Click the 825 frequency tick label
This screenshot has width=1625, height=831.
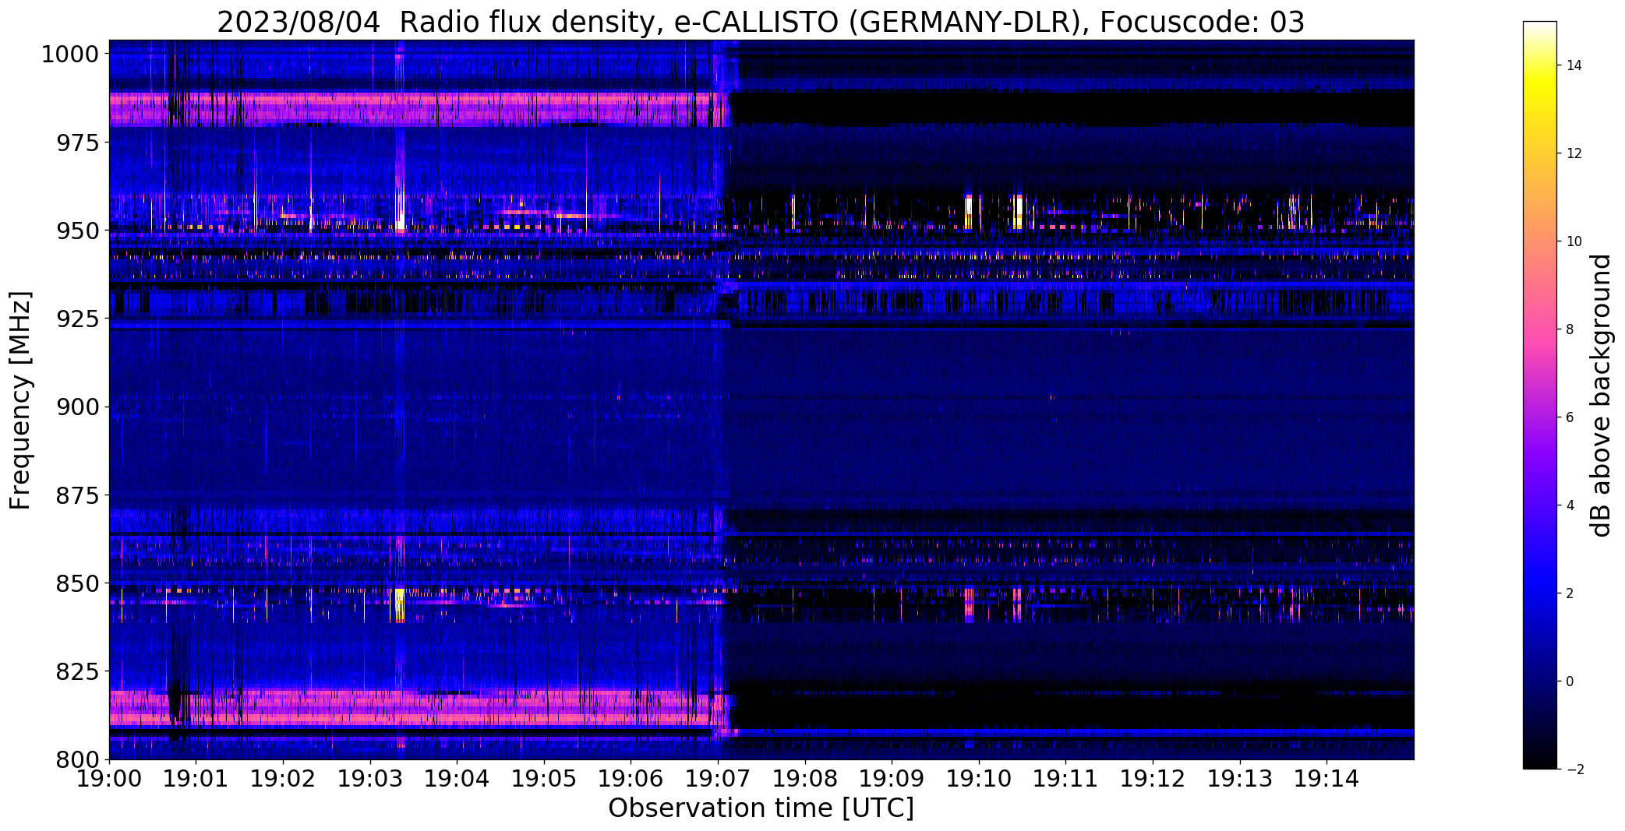point(78,671)
